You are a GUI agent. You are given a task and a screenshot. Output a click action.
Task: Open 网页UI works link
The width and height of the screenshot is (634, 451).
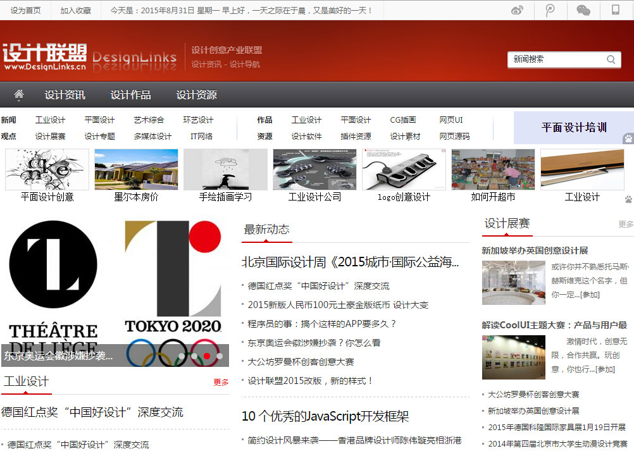(x=451, y=120)
